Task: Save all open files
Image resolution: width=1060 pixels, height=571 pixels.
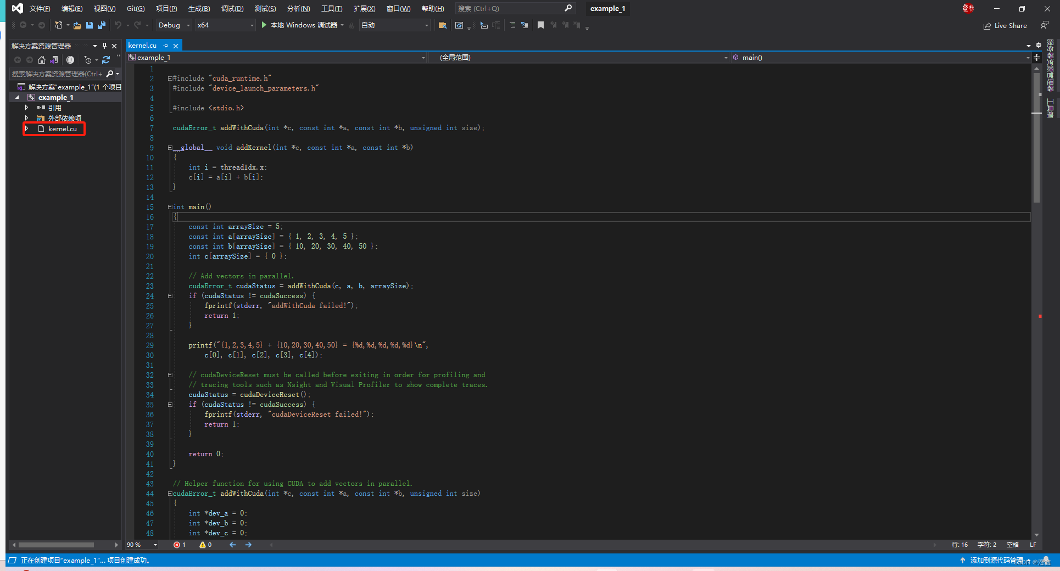Action: click(x=101, y=25)
